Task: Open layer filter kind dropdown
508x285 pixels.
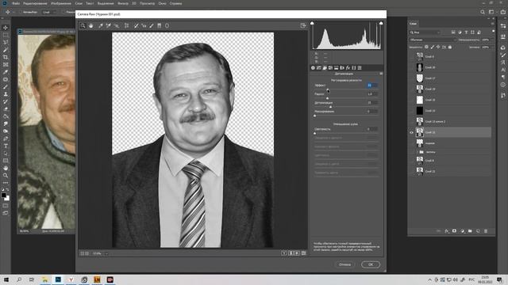Action: click(425, 32)
